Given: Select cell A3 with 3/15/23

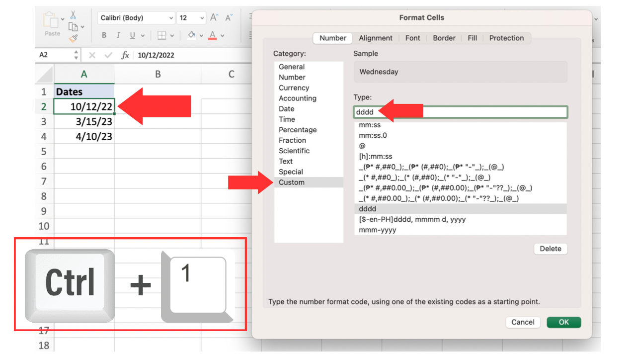Looking at the screenshot, I should pos(84,121).
